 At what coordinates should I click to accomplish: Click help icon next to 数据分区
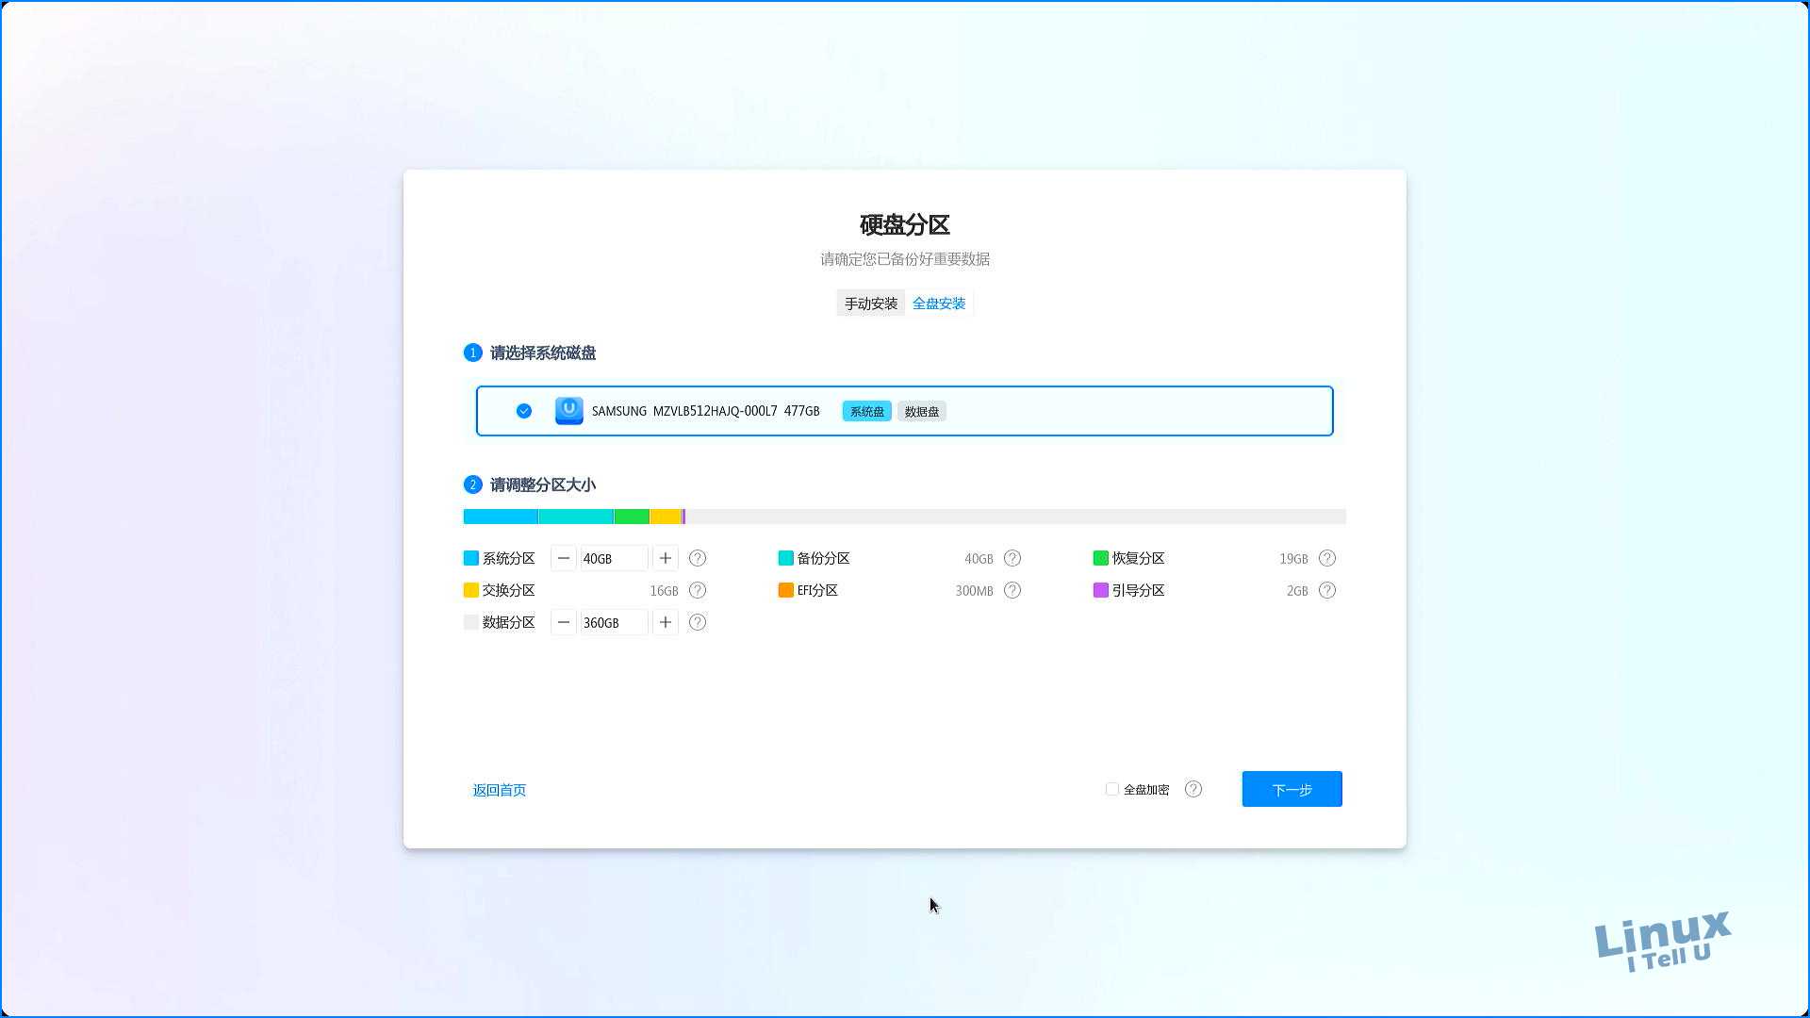tap(698, 622)
